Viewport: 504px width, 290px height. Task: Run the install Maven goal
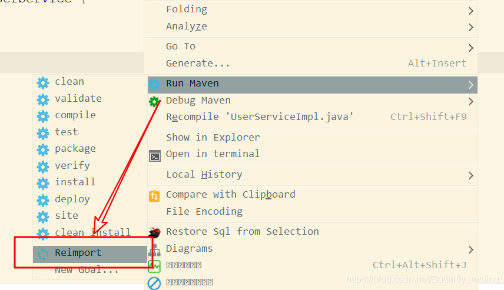click(90, 182)
